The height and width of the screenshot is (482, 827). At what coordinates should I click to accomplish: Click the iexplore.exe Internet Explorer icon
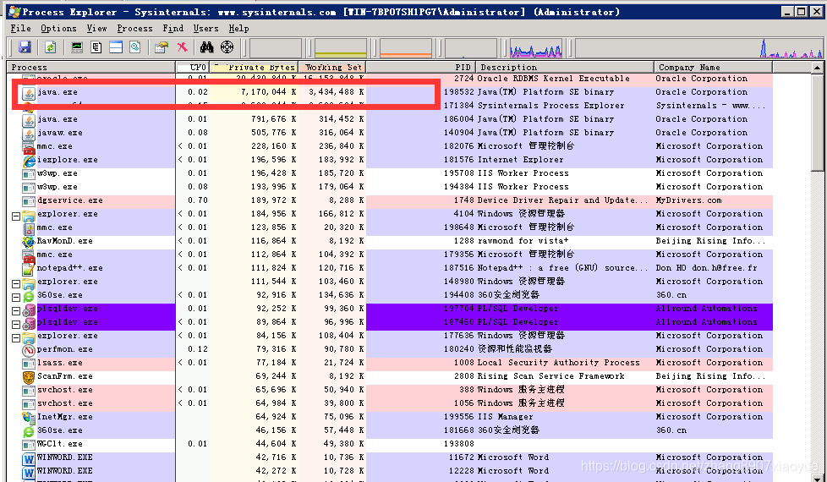pyautogui.click(x=29, y=161)
